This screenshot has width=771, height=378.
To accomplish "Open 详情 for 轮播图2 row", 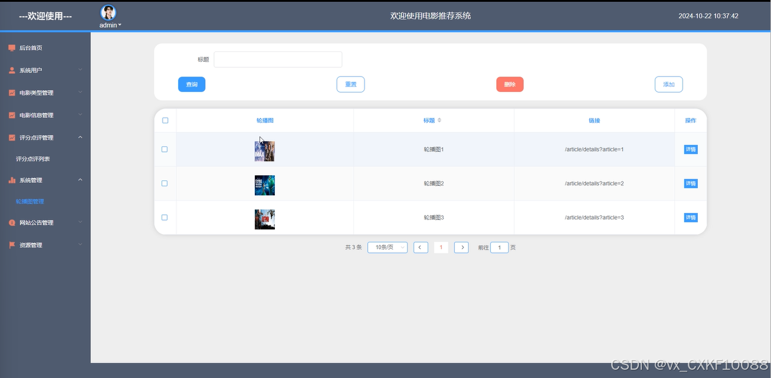I will pos(691,183).
